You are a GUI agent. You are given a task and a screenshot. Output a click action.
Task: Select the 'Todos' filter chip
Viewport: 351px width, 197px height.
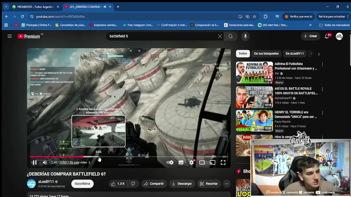pyautogui.click(x=243, y=54)
